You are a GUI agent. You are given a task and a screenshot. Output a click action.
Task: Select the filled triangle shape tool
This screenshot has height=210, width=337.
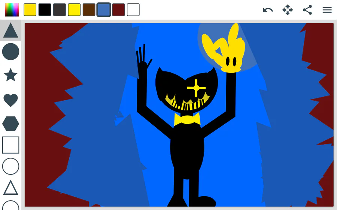click(10, 30)
